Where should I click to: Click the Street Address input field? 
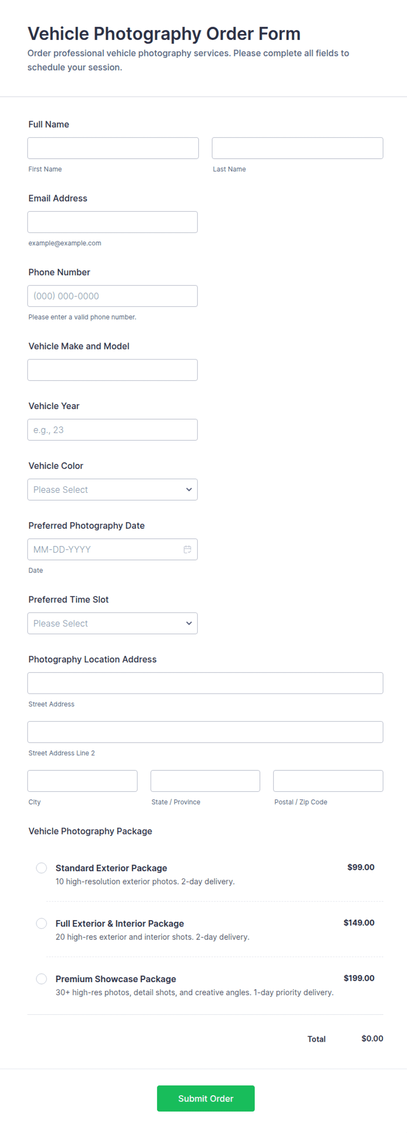[x=205, y=683]
